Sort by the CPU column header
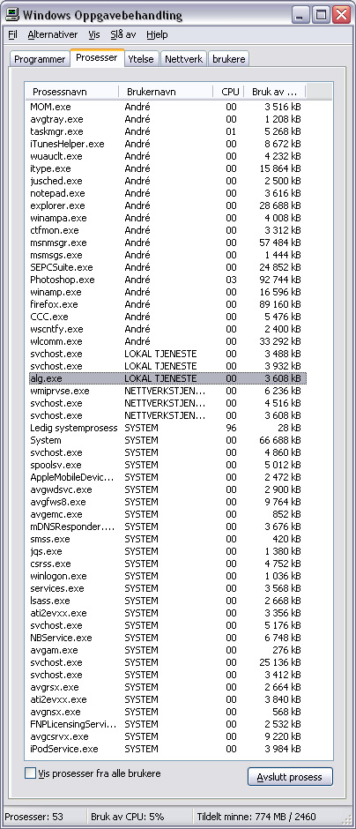This screenshot has width=356, height=829. 229,92
